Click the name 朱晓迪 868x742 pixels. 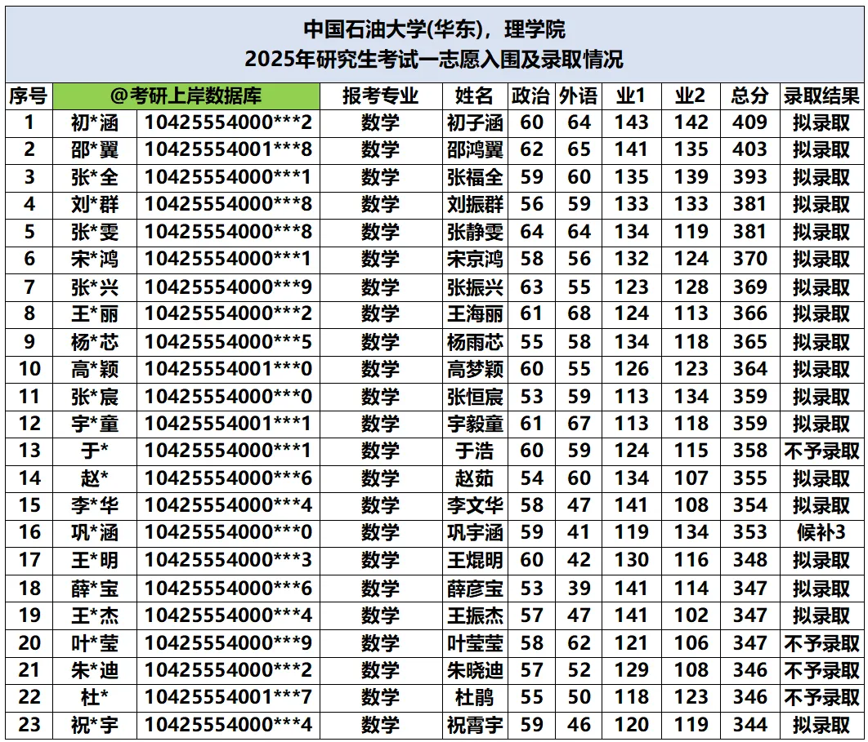click(x=475, y=671)
